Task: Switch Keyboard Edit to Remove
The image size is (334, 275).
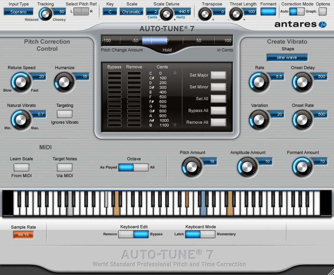Action: coord(126,234)
